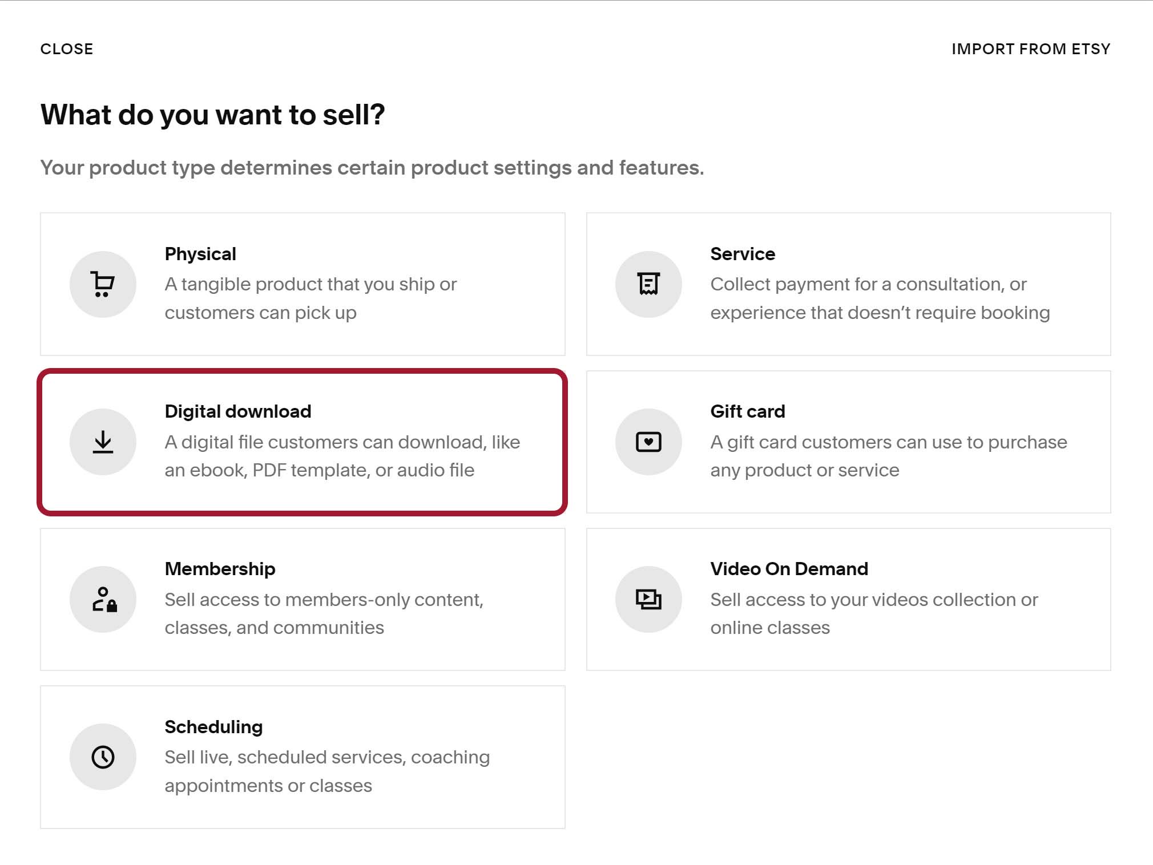Pick the Gift card title
1153x865 pixels.
pyautogui.click(x=748, y=411)
